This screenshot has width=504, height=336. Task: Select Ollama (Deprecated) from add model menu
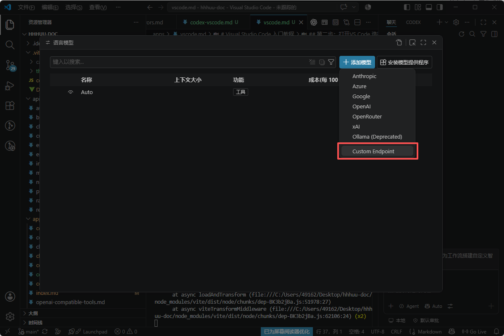pyautogui.click(x=377, y=136)
